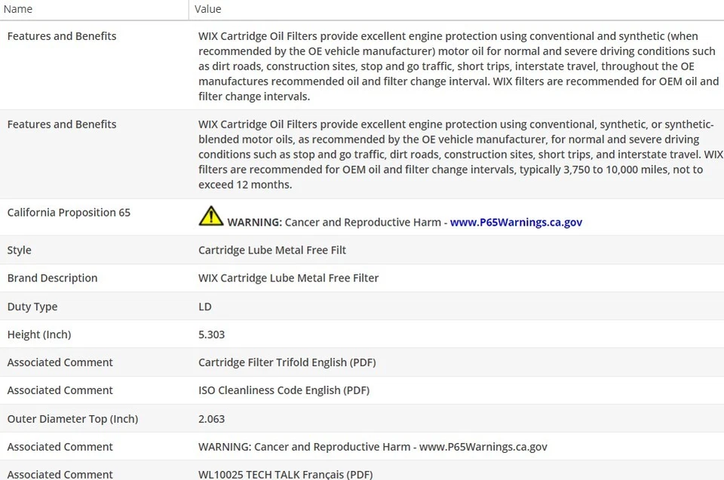
Task: Click Associated Comment label beside WL10025 TECH TALK
Action: 60,474
